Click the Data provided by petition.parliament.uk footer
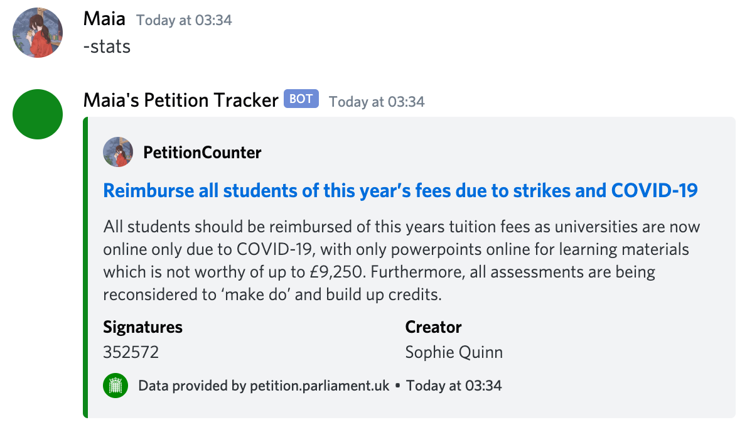This screenshot has height=432, width=752. click(264, 386)
